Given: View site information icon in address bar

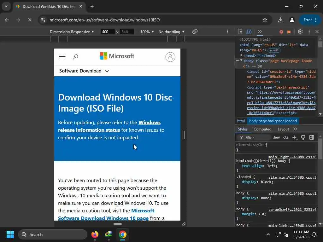Looking at the screenshot, I should point(43,20).
